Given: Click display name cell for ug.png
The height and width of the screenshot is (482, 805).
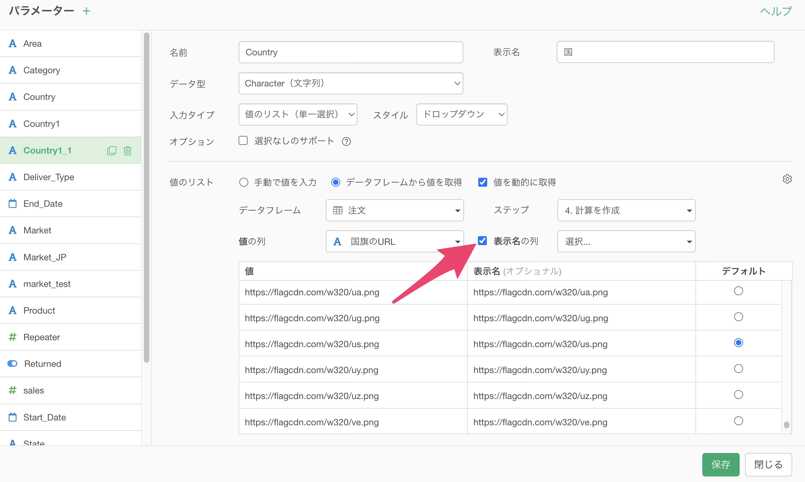Looking at the screenshot, I should tap(582, 318).
